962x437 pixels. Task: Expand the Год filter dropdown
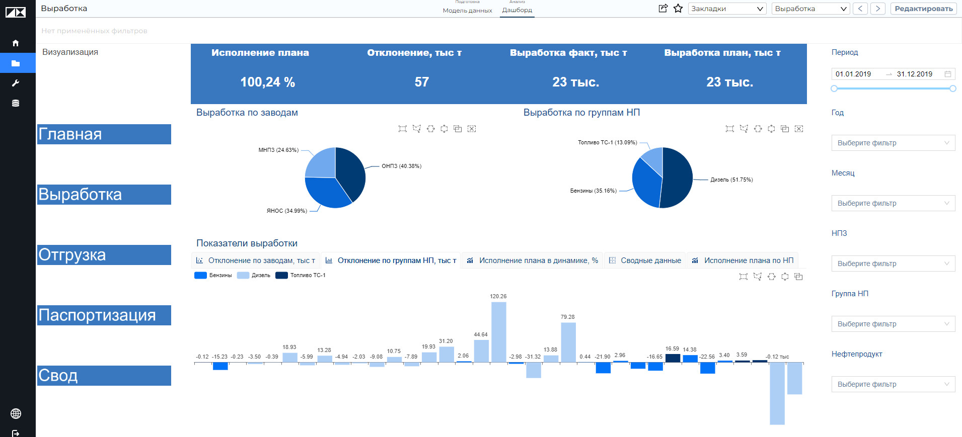coord(893,143)
